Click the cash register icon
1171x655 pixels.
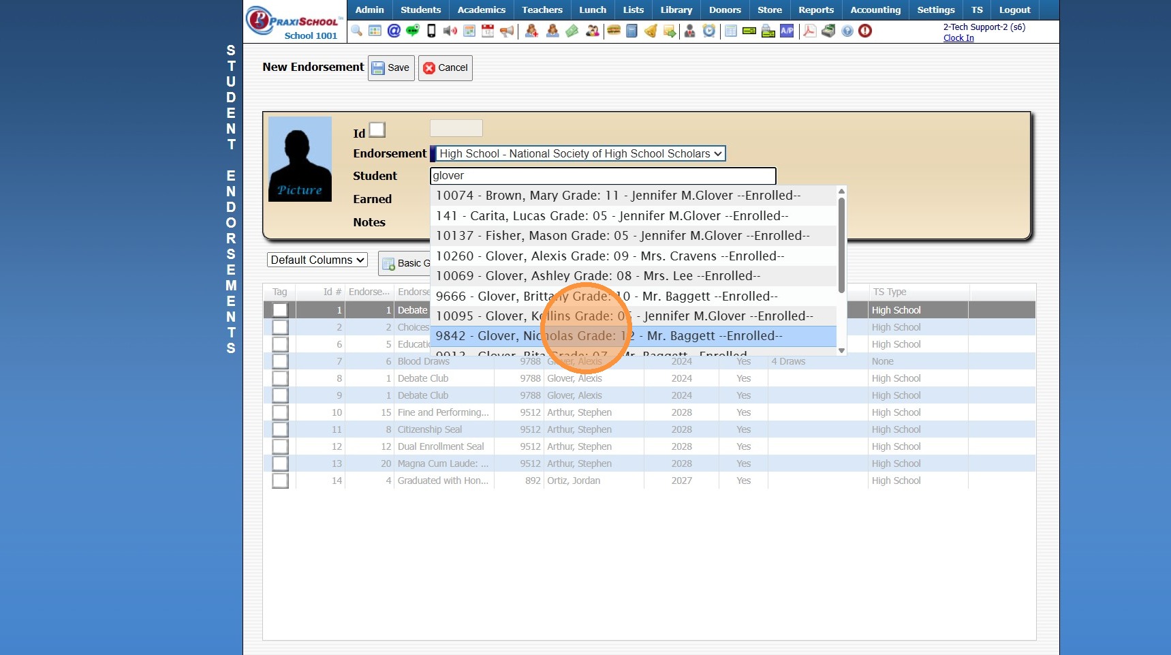828,31
